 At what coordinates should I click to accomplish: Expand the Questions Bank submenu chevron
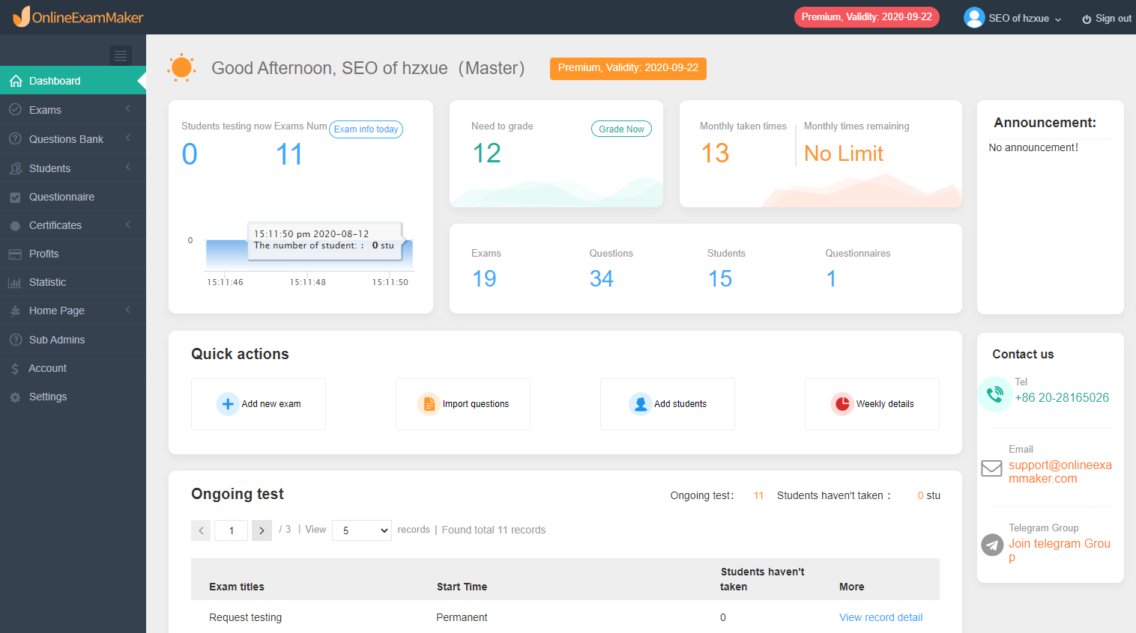(128, 138)
